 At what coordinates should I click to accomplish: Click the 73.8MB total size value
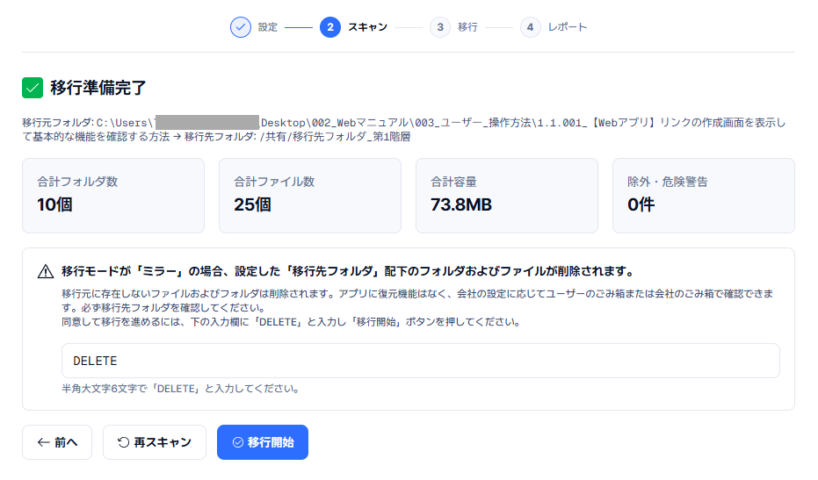click(461, 204)
